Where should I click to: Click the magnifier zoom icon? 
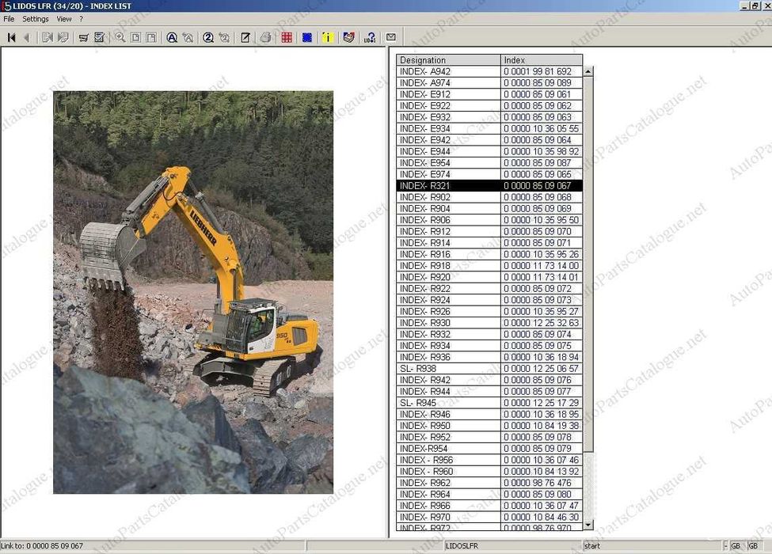(120, 37)
